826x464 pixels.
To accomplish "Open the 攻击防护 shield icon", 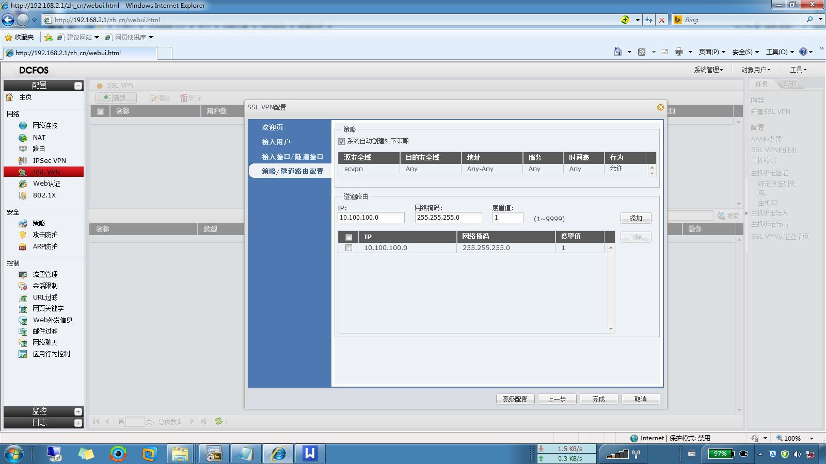I will pyautogui.click(x=23, y=235).
